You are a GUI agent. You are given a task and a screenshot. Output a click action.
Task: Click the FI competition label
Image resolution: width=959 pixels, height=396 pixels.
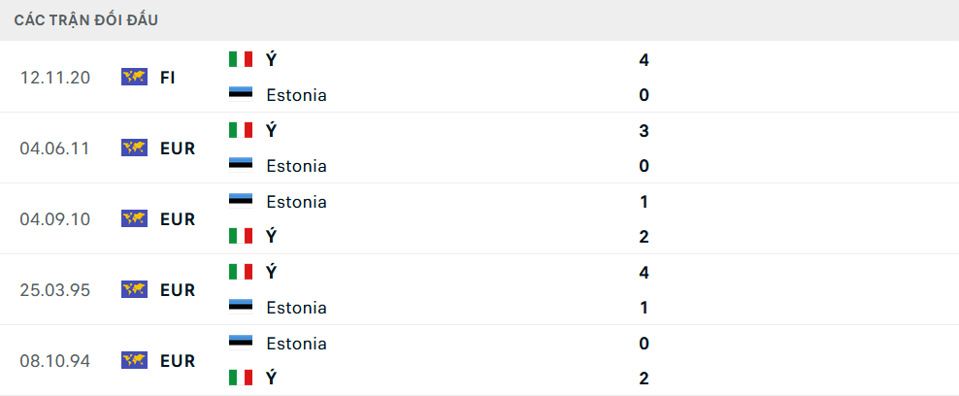coord(168,77)
